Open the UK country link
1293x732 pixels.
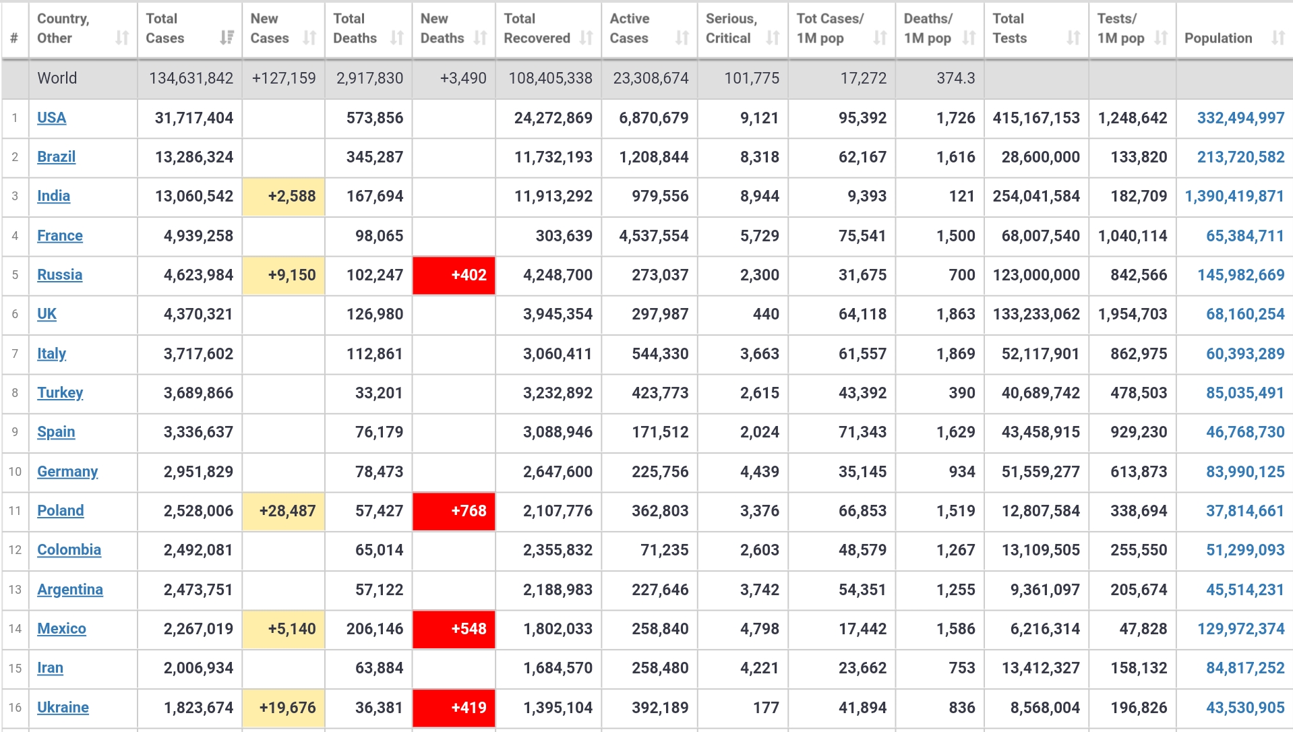click(x=47, y=314)
